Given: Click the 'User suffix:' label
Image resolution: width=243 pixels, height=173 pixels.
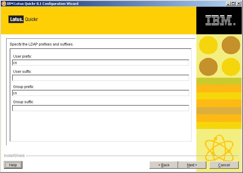Looking at the screenshot, I should tap(22, 71).
